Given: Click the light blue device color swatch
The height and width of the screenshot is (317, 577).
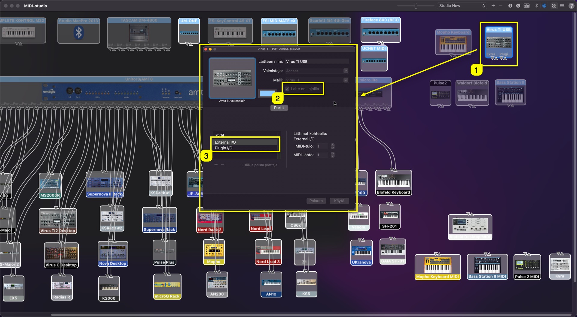Looking at the screenshot, I should tap(267, 93).
